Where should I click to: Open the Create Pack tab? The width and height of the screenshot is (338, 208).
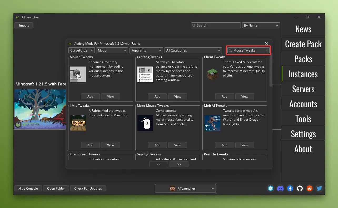click(303, 44)
